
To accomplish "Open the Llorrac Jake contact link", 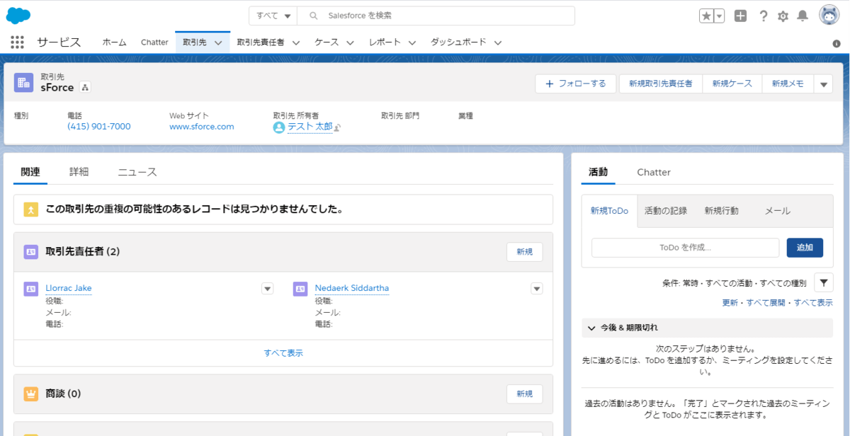I will point(69,288).
